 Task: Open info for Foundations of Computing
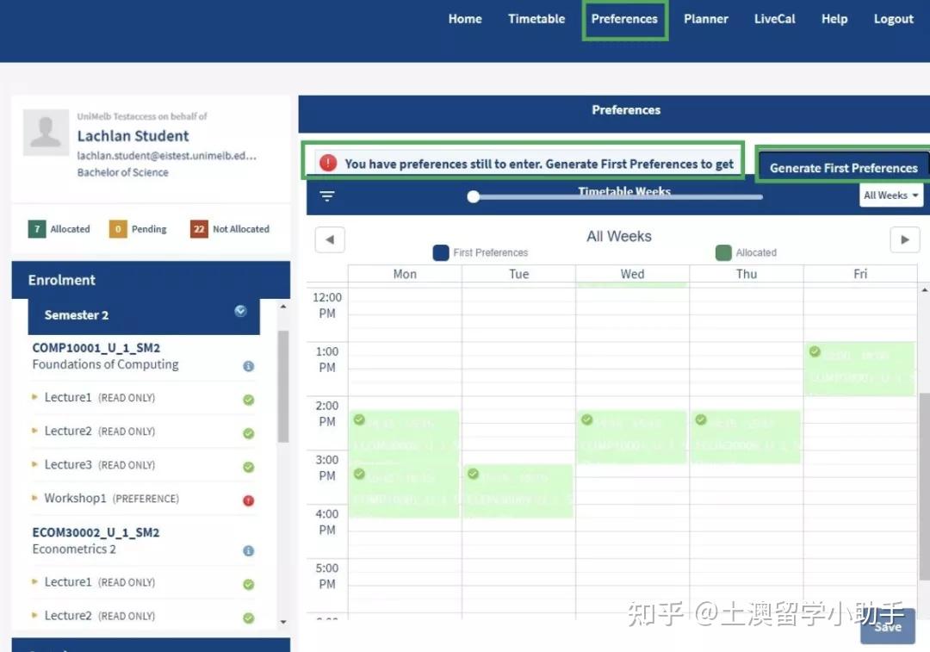pos(248,365)
